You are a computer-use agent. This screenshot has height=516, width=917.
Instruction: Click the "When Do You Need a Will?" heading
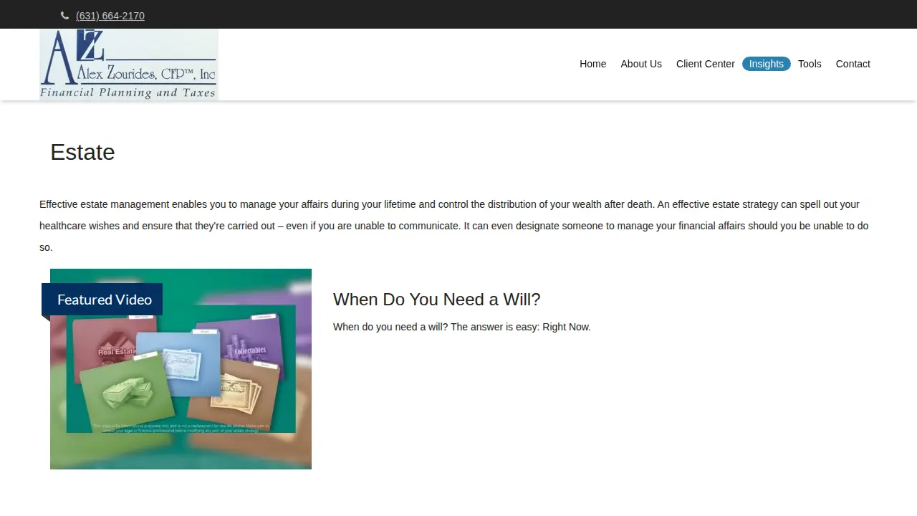[437, 300]
